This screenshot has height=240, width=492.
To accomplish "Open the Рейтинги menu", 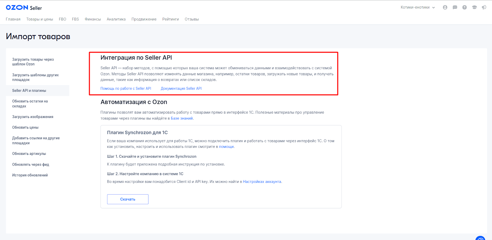I will pos(171,19).
